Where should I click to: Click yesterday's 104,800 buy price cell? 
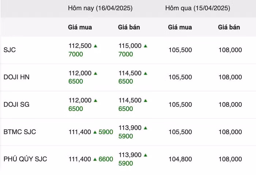[180, 159]
